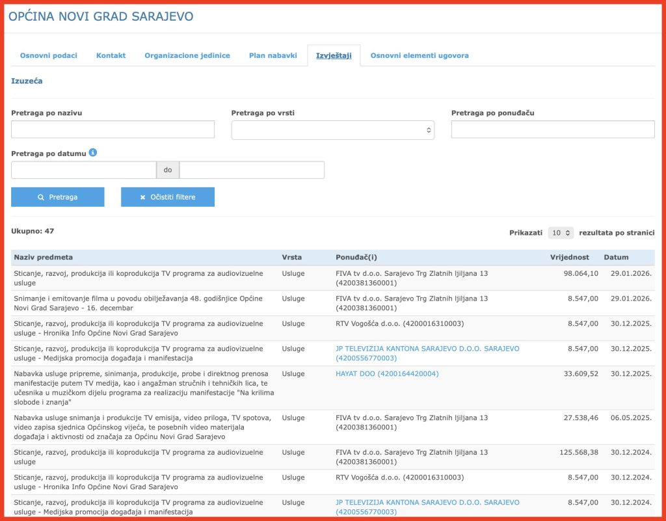Open the Pretraga po vrsti dropdown
The image size is (666, 521).
[332, 130]
